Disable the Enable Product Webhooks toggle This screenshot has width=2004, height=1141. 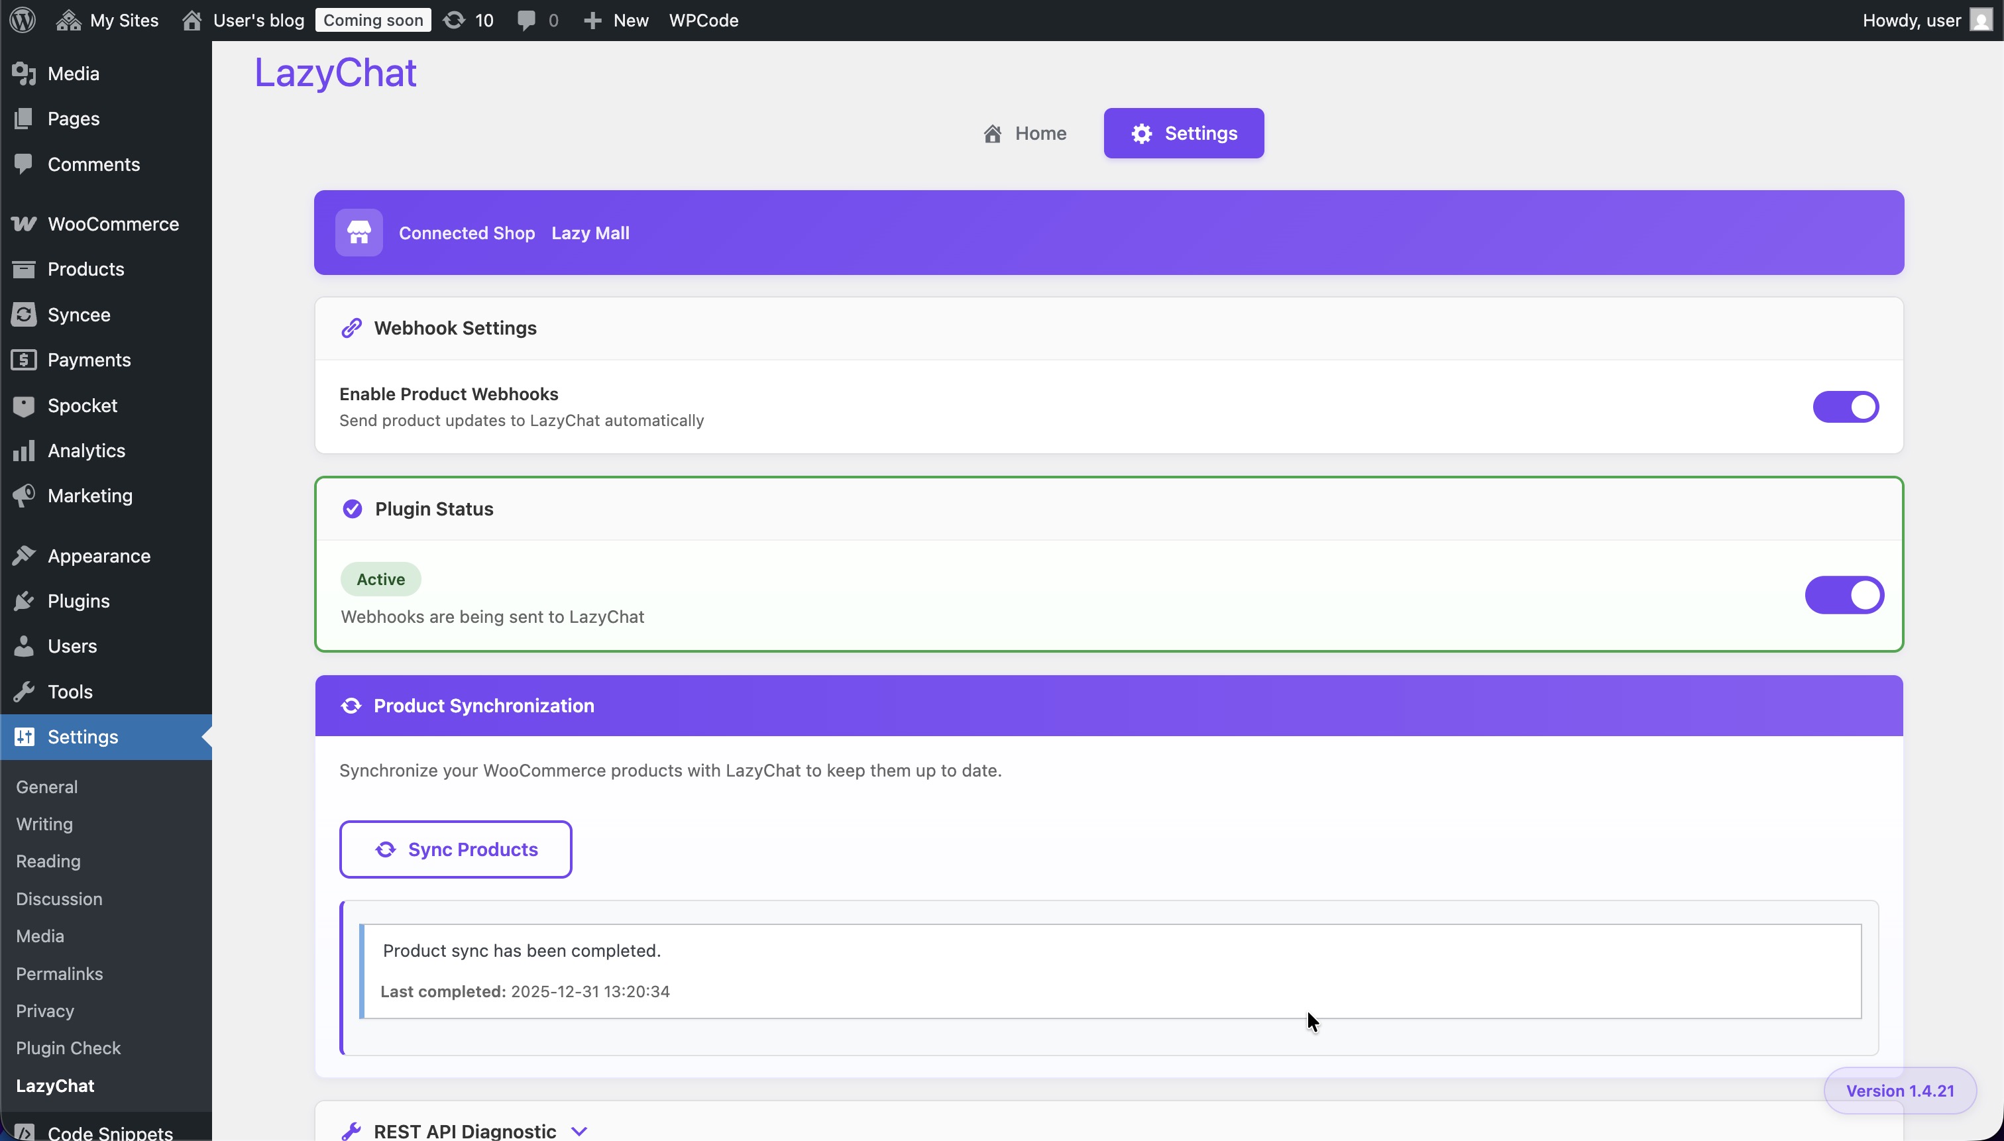(x=1845, y=407)
